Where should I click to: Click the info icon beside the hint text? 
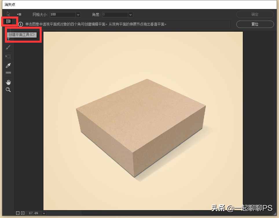click(21, 24)
